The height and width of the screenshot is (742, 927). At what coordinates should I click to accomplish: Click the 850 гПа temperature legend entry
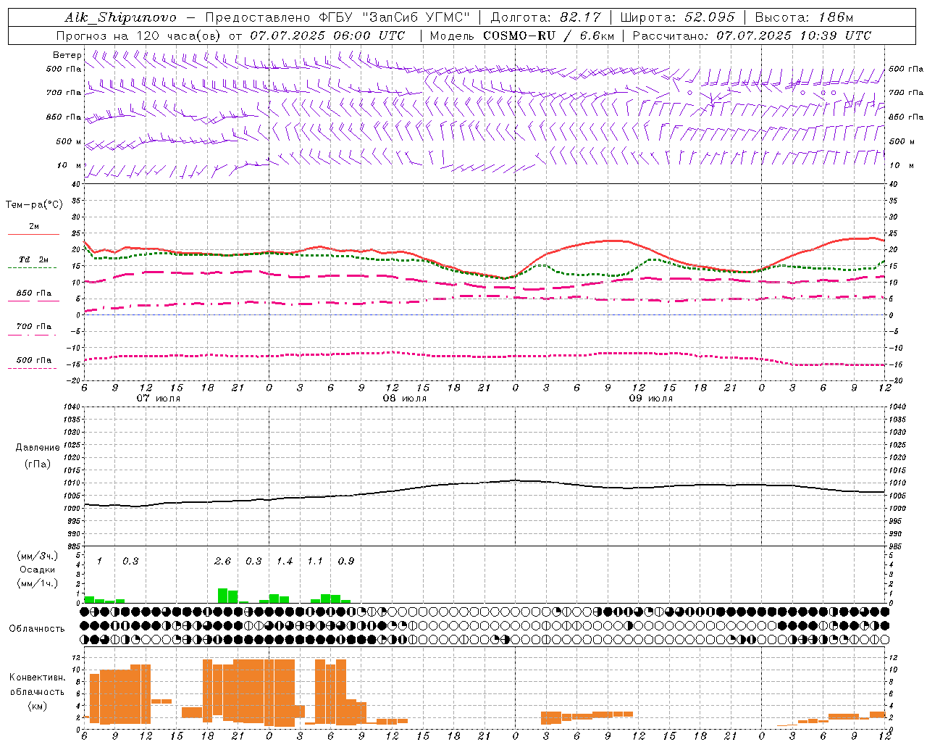[33, 295]
